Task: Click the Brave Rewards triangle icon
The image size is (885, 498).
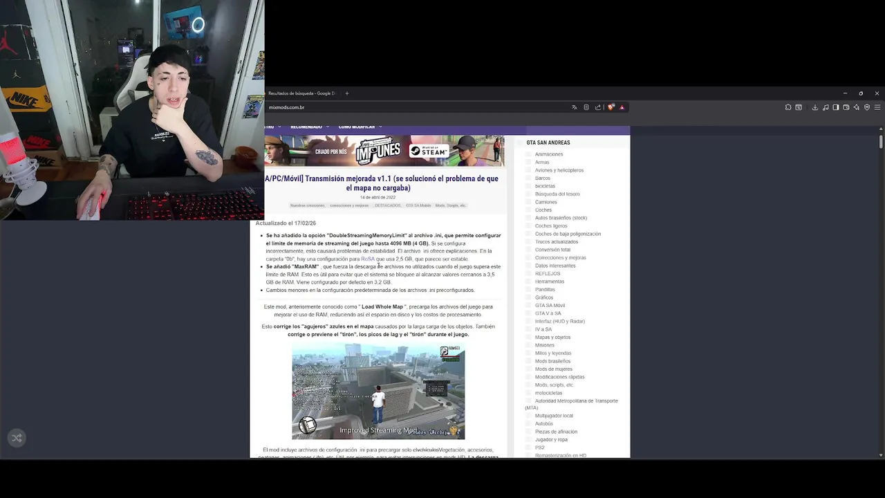Action: (622, 107)
